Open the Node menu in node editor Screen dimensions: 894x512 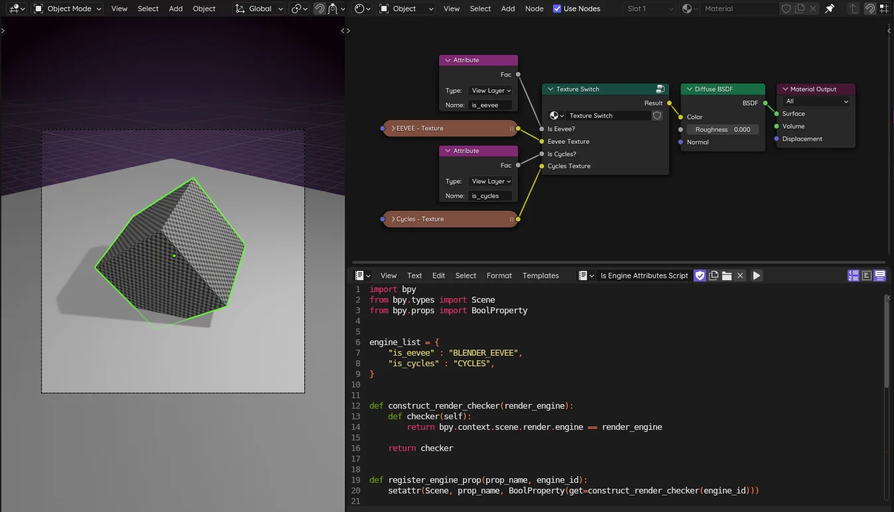tap(534, 9)
